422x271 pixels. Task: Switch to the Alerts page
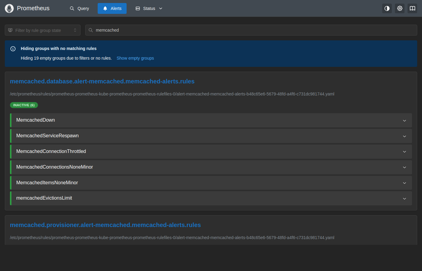[x=112, y=8]
